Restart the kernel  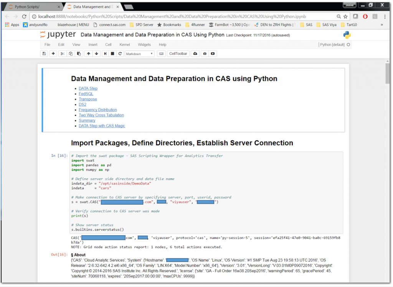[x=119, y=53]
